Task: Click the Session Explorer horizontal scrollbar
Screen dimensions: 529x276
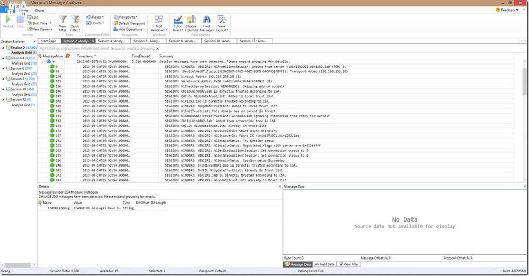Action: 18,265
